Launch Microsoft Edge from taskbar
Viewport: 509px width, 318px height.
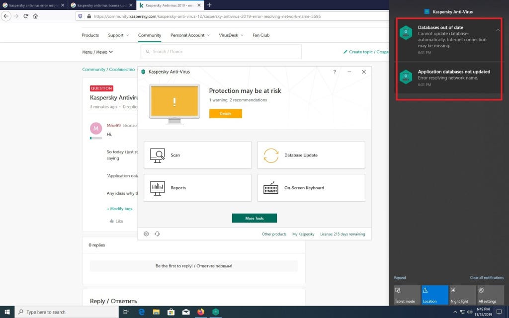(142, 312)
